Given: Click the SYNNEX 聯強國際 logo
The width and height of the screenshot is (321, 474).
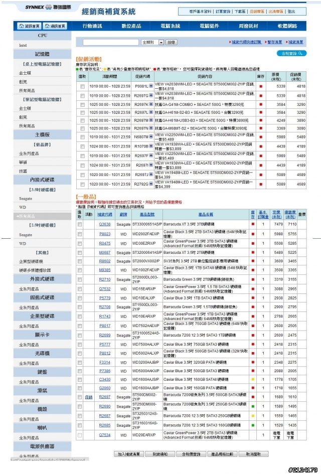Looking at the screenshot, I should [x=48, y=7].
